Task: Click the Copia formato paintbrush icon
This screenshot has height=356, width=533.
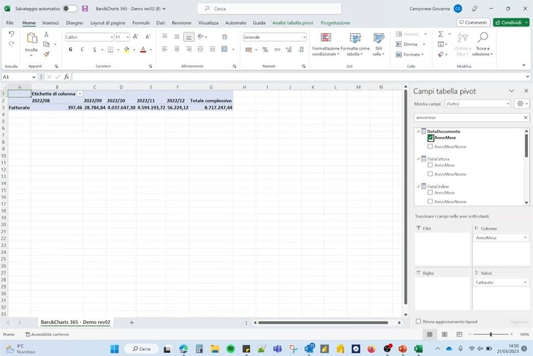Action: pos(47,54)
